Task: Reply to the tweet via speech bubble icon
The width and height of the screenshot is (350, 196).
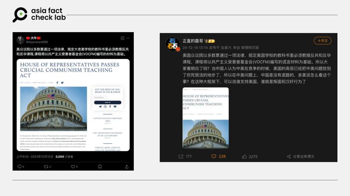Action: click(x=19, y=166)
